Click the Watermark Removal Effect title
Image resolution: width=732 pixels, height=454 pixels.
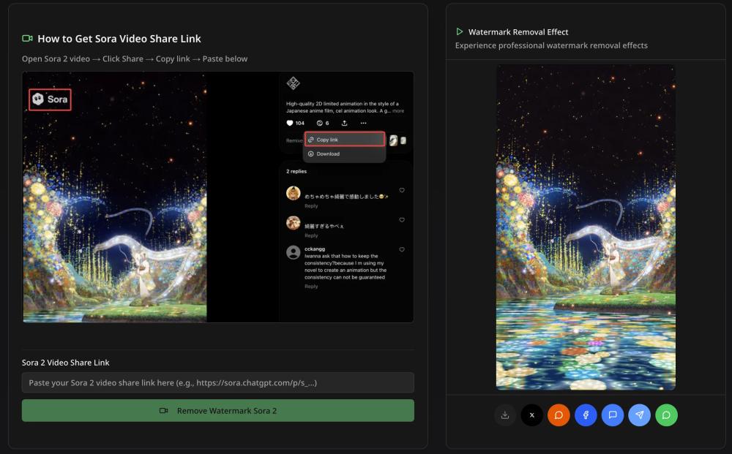point(518,32)
